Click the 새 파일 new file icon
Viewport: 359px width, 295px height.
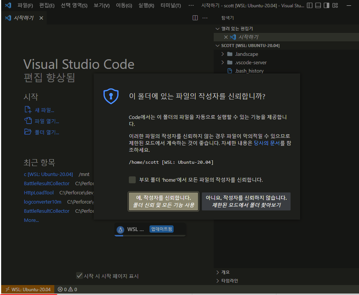point(28,109)
